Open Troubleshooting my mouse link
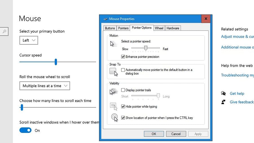This screenshot has height=143, width=254. point(237,75)
